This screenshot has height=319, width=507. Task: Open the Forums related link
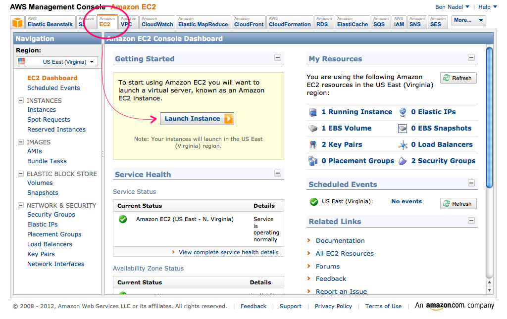(x=328, y=267)
